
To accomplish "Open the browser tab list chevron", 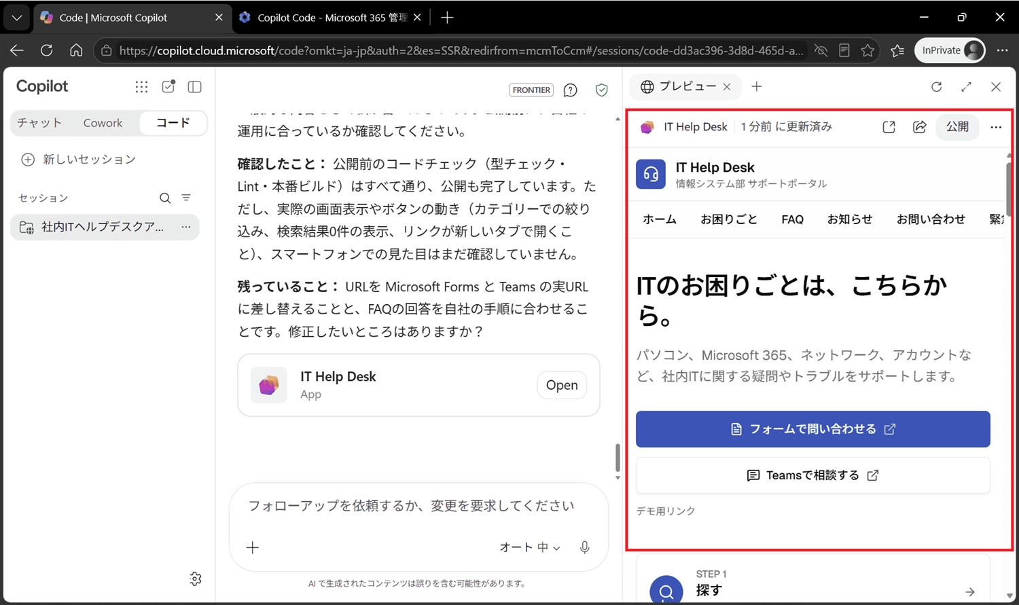I will coord(16,18).
